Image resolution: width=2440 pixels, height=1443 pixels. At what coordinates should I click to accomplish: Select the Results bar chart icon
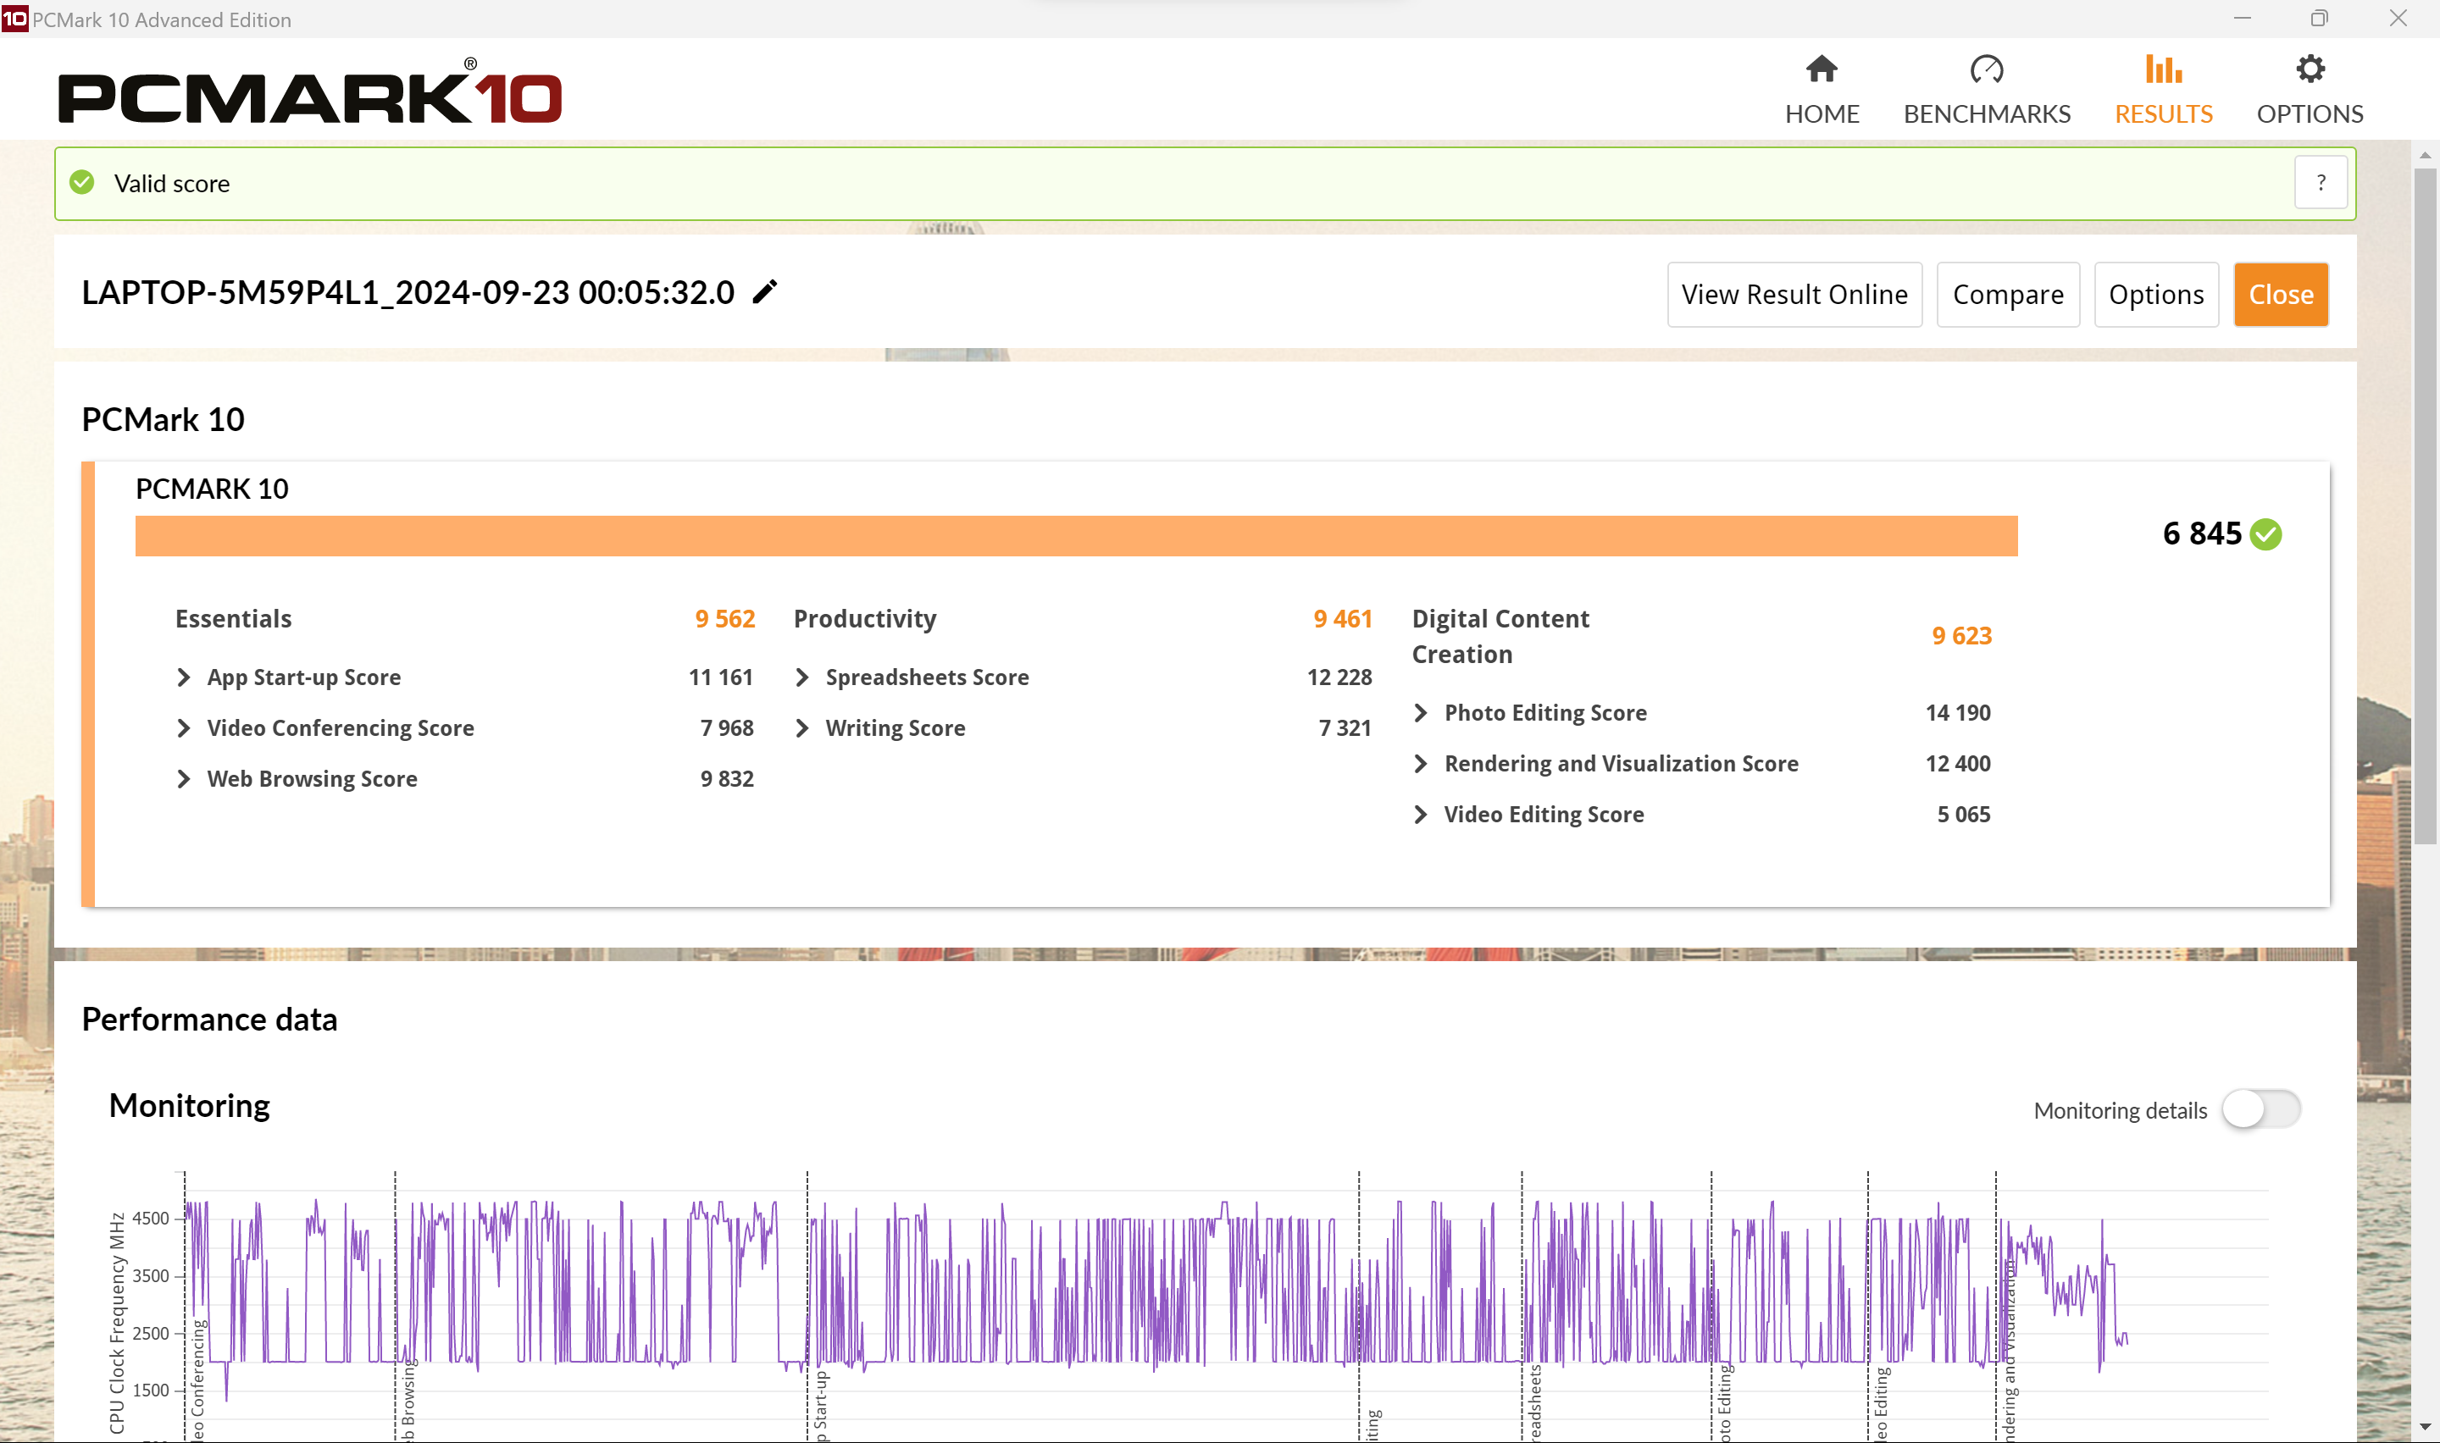pos(2163,69)
